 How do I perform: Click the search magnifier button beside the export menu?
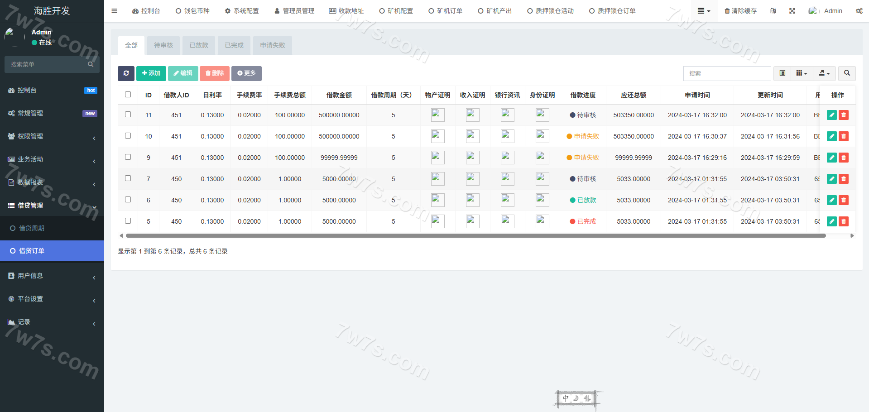point(847,73)
